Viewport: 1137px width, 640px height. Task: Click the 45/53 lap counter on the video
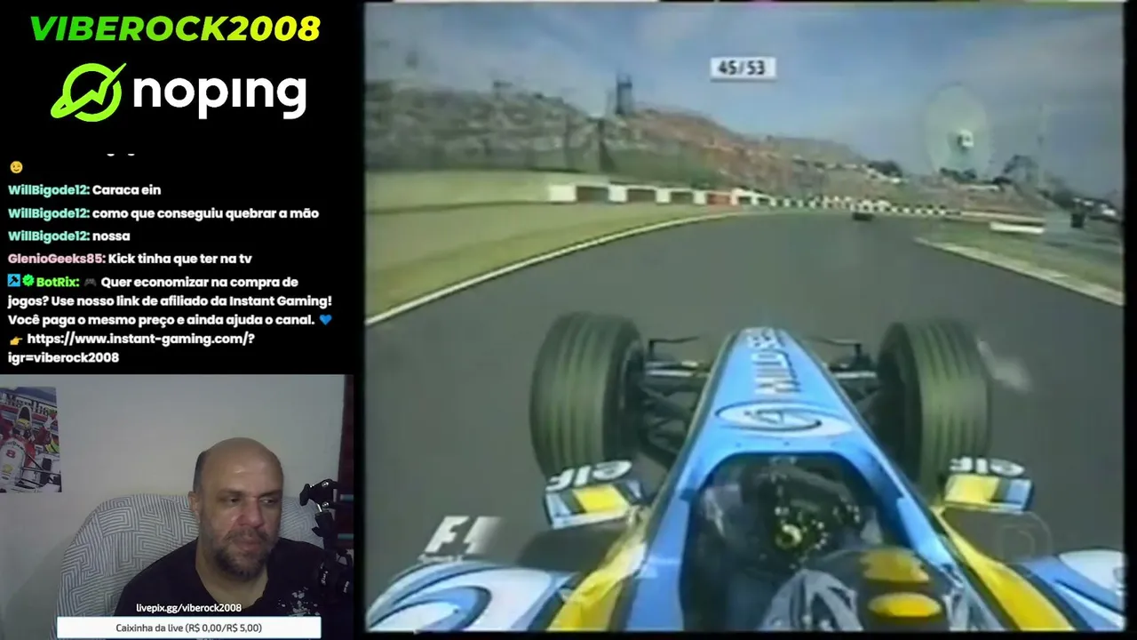coord(743,68)
